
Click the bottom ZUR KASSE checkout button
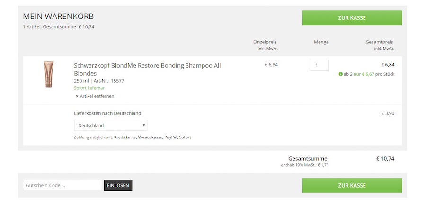pos(352,185)
